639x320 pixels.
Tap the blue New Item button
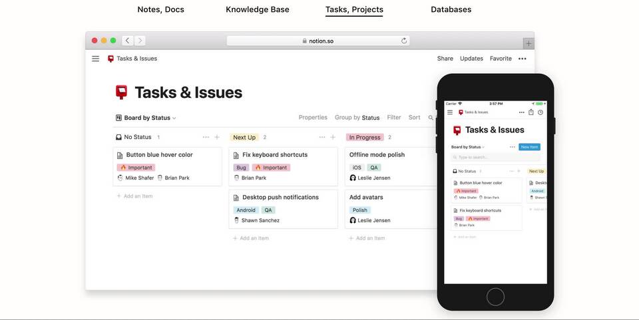[529, 147]
